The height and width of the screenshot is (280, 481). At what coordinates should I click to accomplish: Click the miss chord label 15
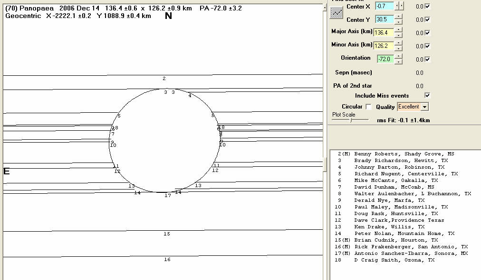pos(167,234)
